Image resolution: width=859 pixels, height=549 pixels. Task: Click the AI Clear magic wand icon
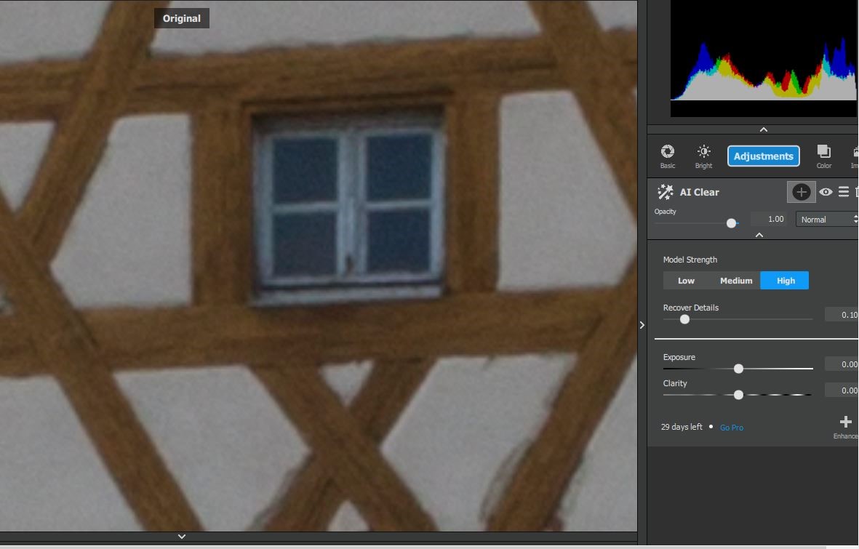click(x=665, y=192)
